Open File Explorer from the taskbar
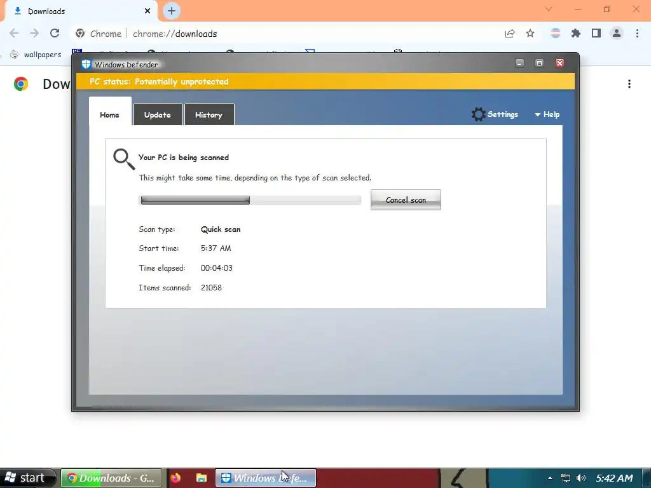The height and width of the screenshot is (488, 651). click(202, 478)
